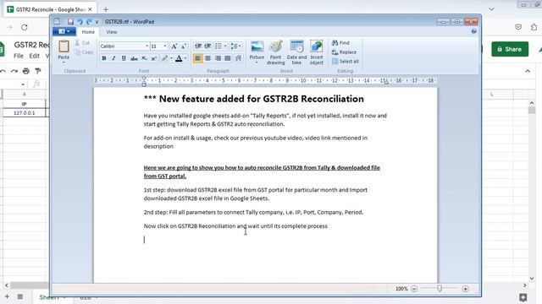Zoom in with the plus button
The image size is (542, 304).
(x=465, y=289)
